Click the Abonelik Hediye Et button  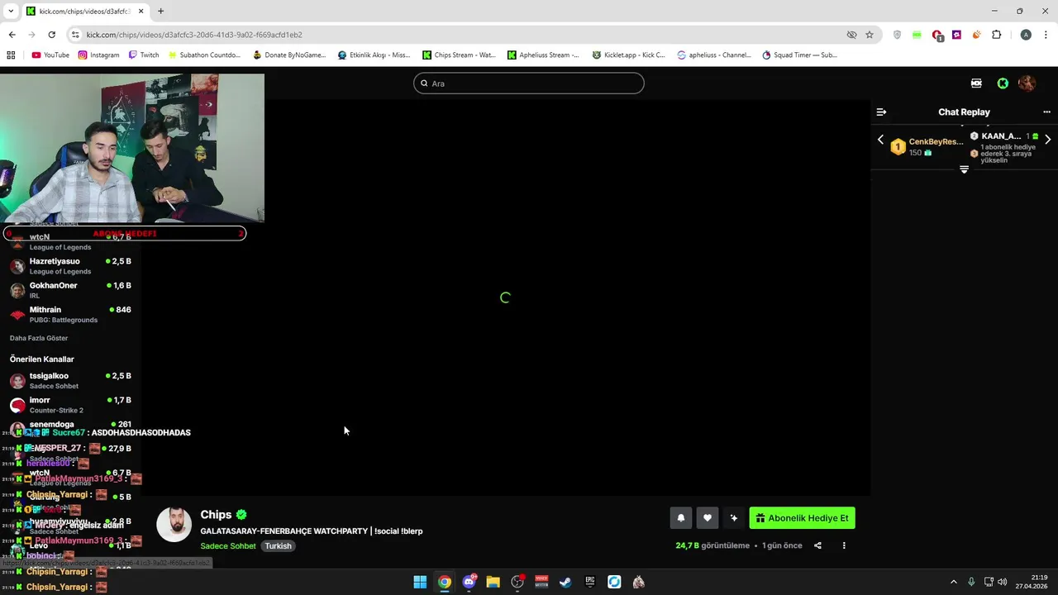pos(802,518)
